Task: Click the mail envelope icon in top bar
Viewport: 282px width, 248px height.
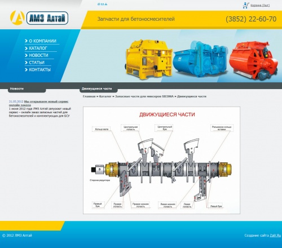Action: point(102,4)
